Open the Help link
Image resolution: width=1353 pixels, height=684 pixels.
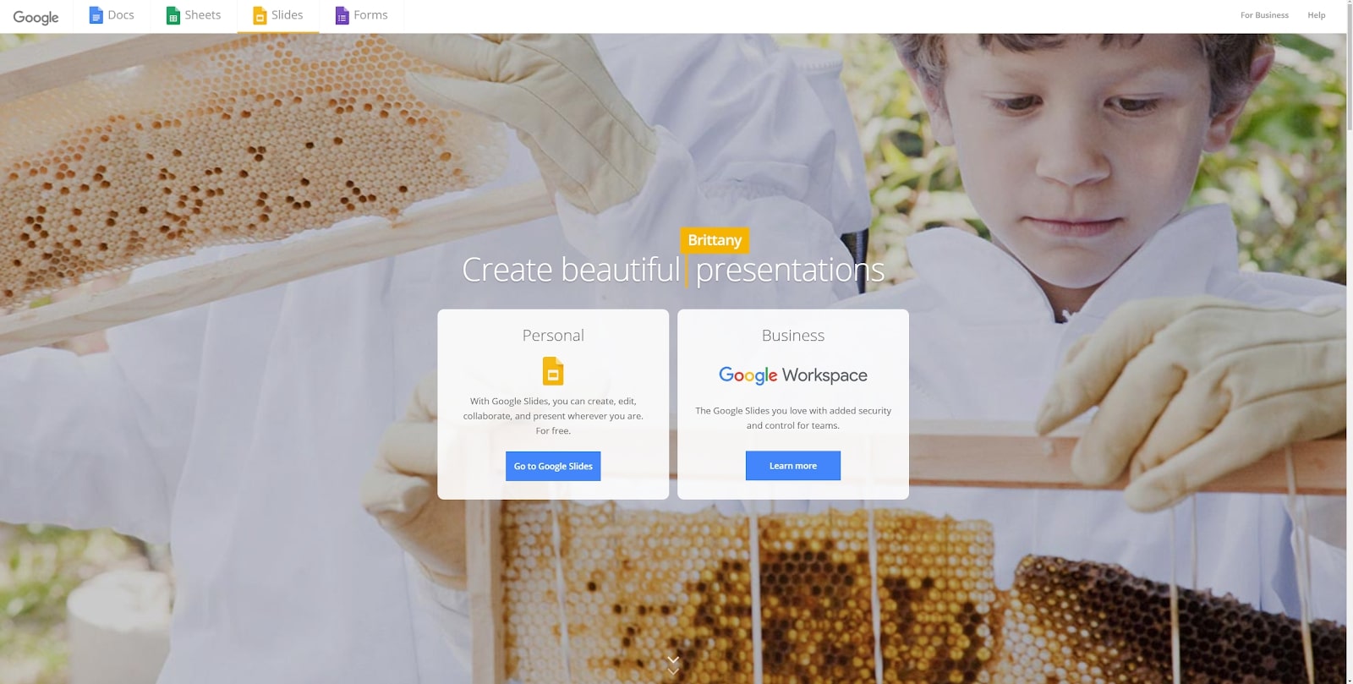[1317, 15]
